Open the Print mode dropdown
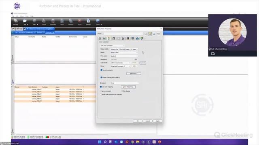259x145 pixels. pos(124,56)
